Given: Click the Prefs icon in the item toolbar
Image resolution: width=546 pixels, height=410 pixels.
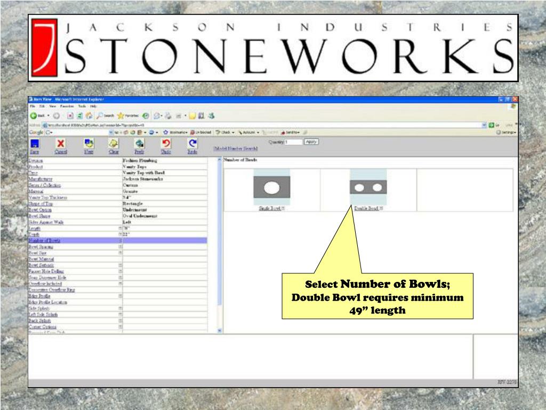Looking at the screenshot, I should 139,143.
